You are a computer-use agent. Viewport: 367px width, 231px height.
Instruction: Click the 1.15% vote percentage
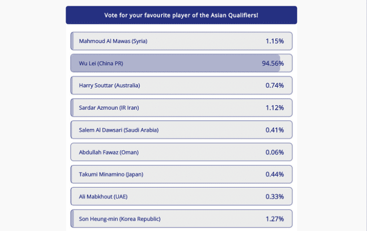point(275,41)
